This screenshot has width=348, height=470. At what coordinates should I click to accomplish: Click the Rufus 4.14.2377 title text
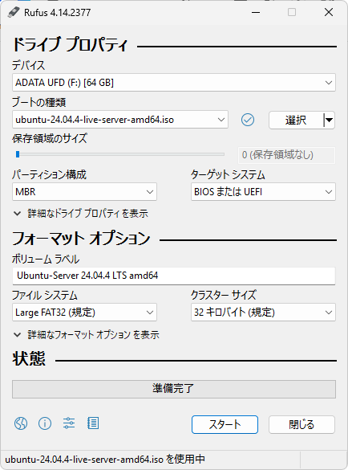pos(57,13)
